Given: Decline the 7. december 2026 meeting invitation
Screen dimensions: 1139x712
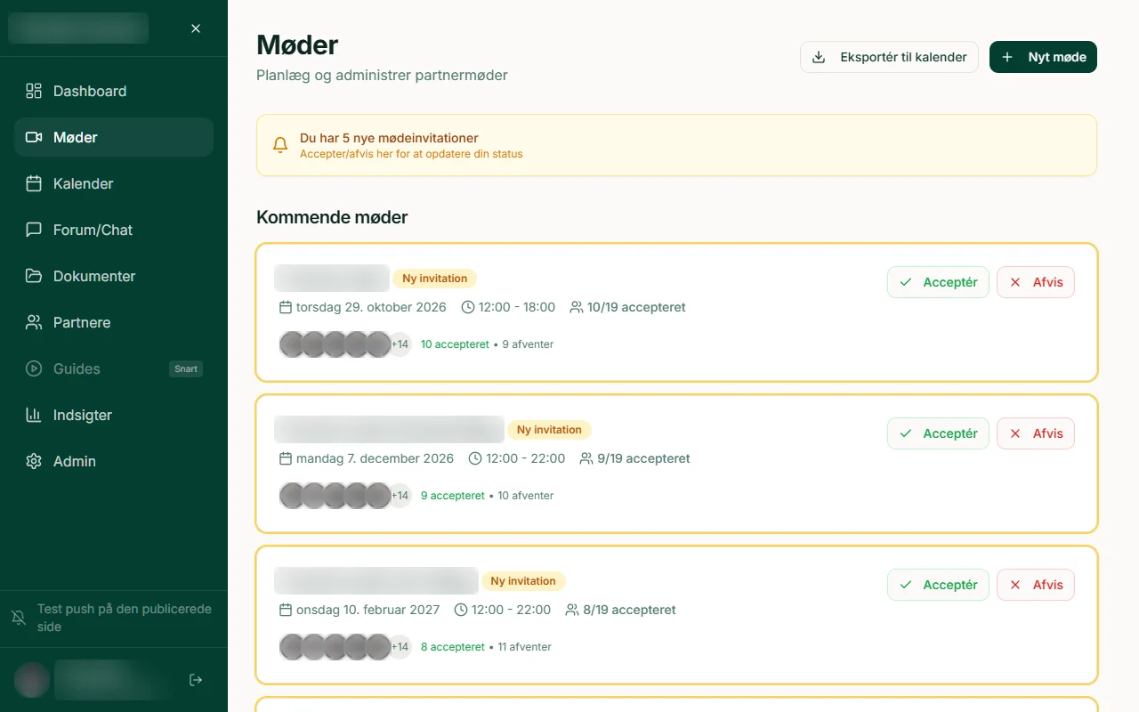Looking at the screenshot, I should coord(1036,433).
